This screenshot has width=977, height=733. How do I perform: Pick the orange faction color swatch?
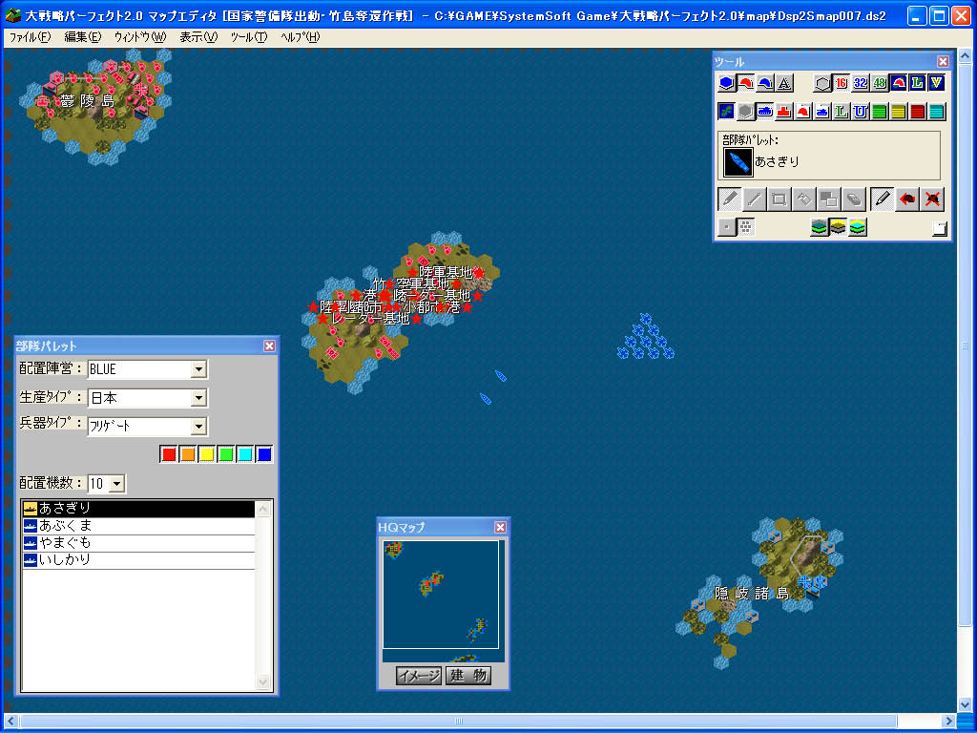coord(188,454)
